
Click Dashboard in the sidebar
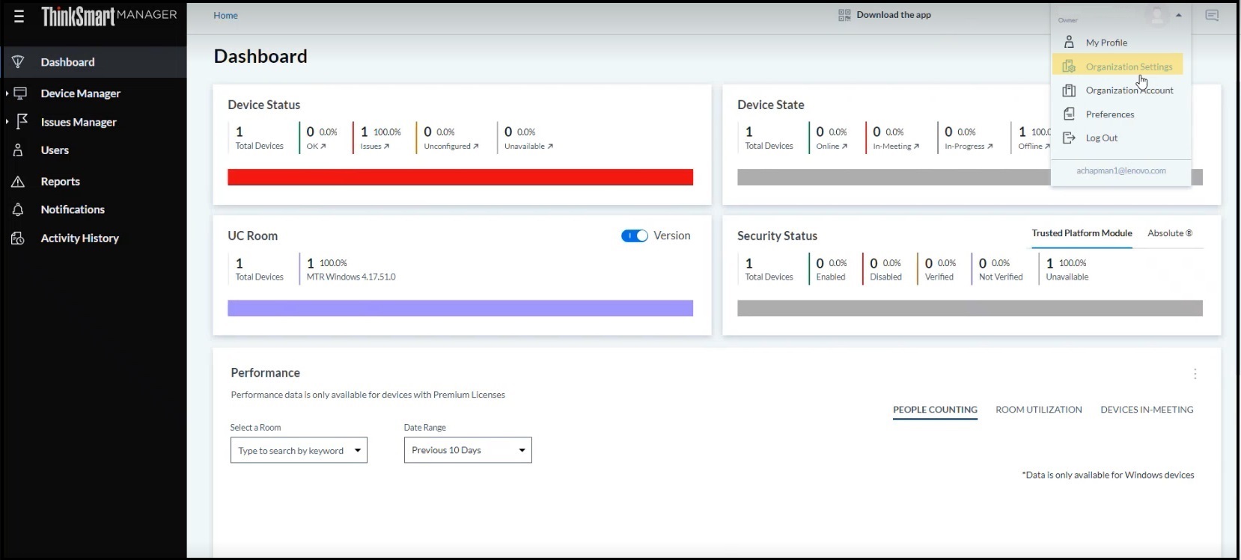(x=67, y=62)
